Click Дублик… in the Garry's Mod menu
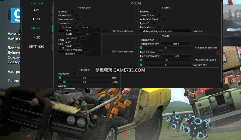 pos(14,53)
